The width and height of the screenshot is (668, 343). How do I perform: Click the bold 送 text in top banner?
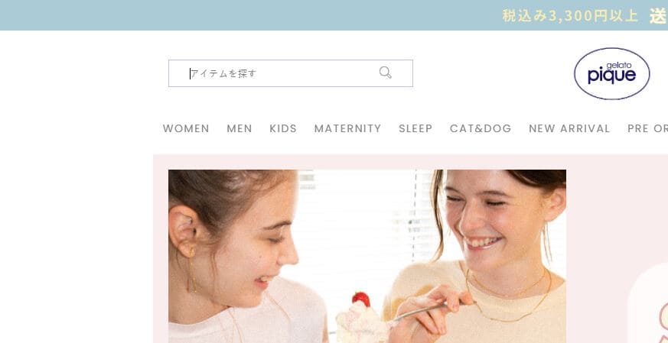(x=658, y=16)
